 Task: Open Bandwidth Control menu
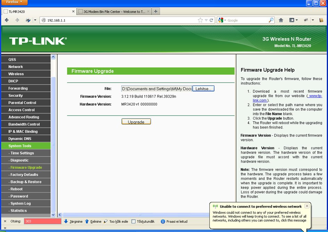[x=26, y=124]
